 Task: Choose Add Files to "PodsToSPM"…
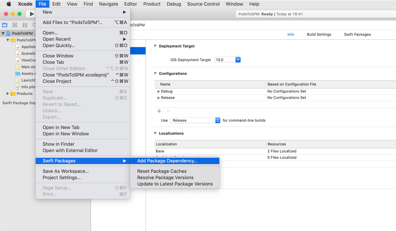[83, 22]
